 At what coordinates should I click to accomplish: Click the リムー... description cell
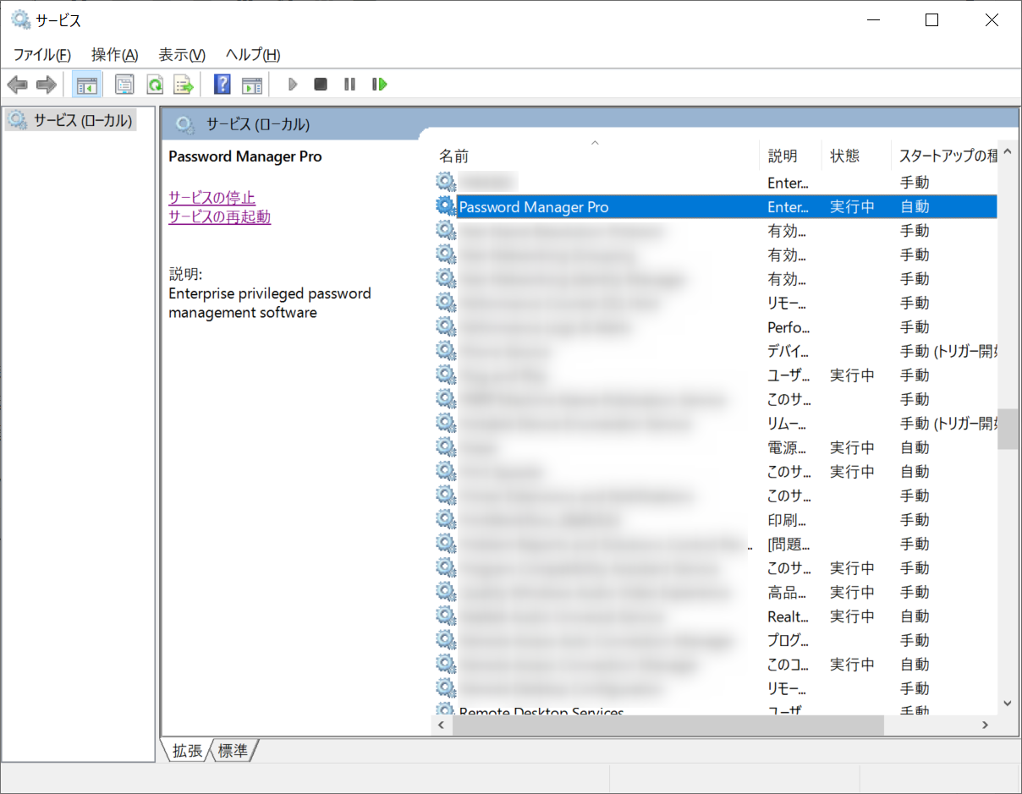click(787, 424)
